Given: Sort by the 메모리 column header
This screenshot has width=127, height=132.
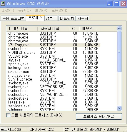Looking at the screenshot, I should coord(90,29).
